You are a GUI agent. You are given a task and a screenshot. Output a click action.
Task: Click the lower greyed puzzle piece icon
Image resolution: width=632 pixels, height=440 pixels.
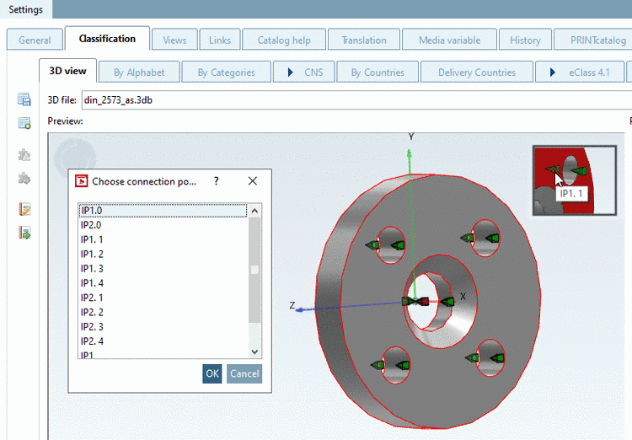click(x=24, y=178)
